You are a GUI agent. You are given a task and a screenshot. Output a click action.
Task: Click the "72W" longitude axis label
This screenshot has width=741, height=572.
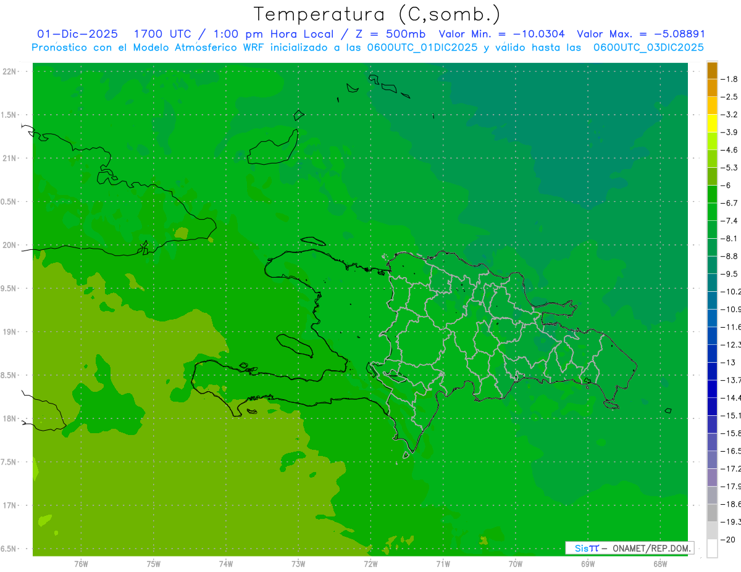tap(371, 564)
